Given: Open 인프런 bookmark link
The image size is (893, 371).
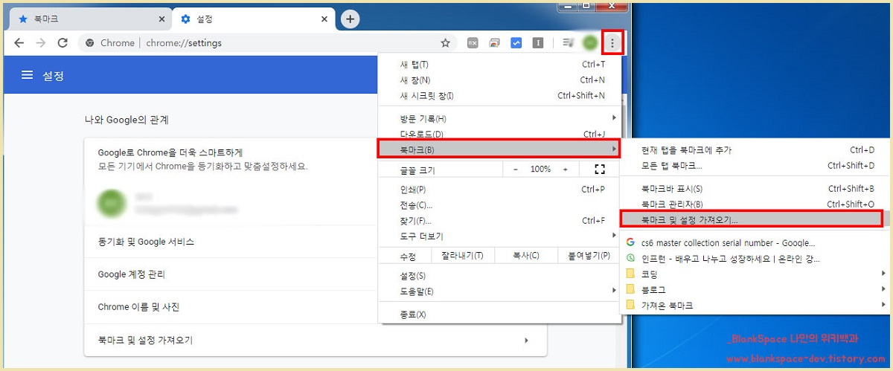Looking at the screenshot, I should click(x=754, y=259).
